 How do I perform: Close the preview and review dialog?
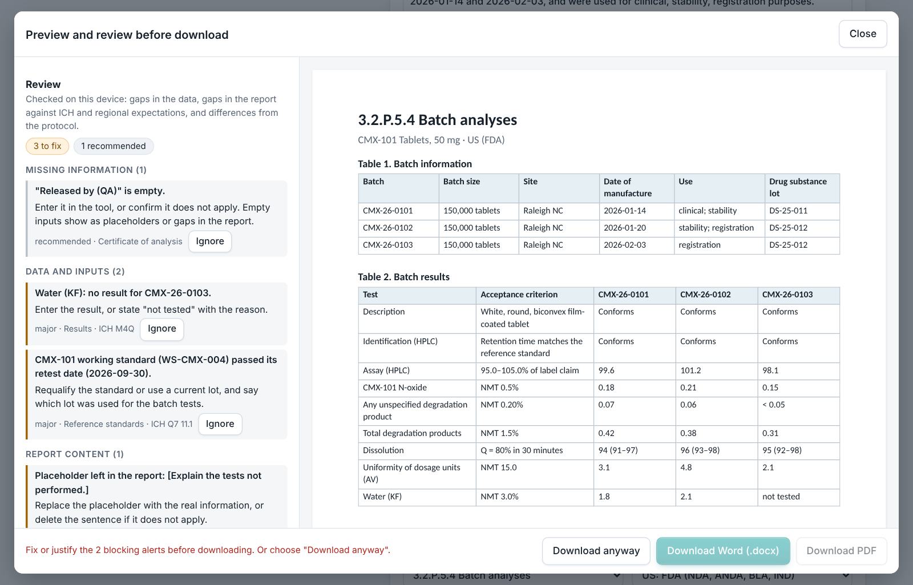click(x=863, y=34)
